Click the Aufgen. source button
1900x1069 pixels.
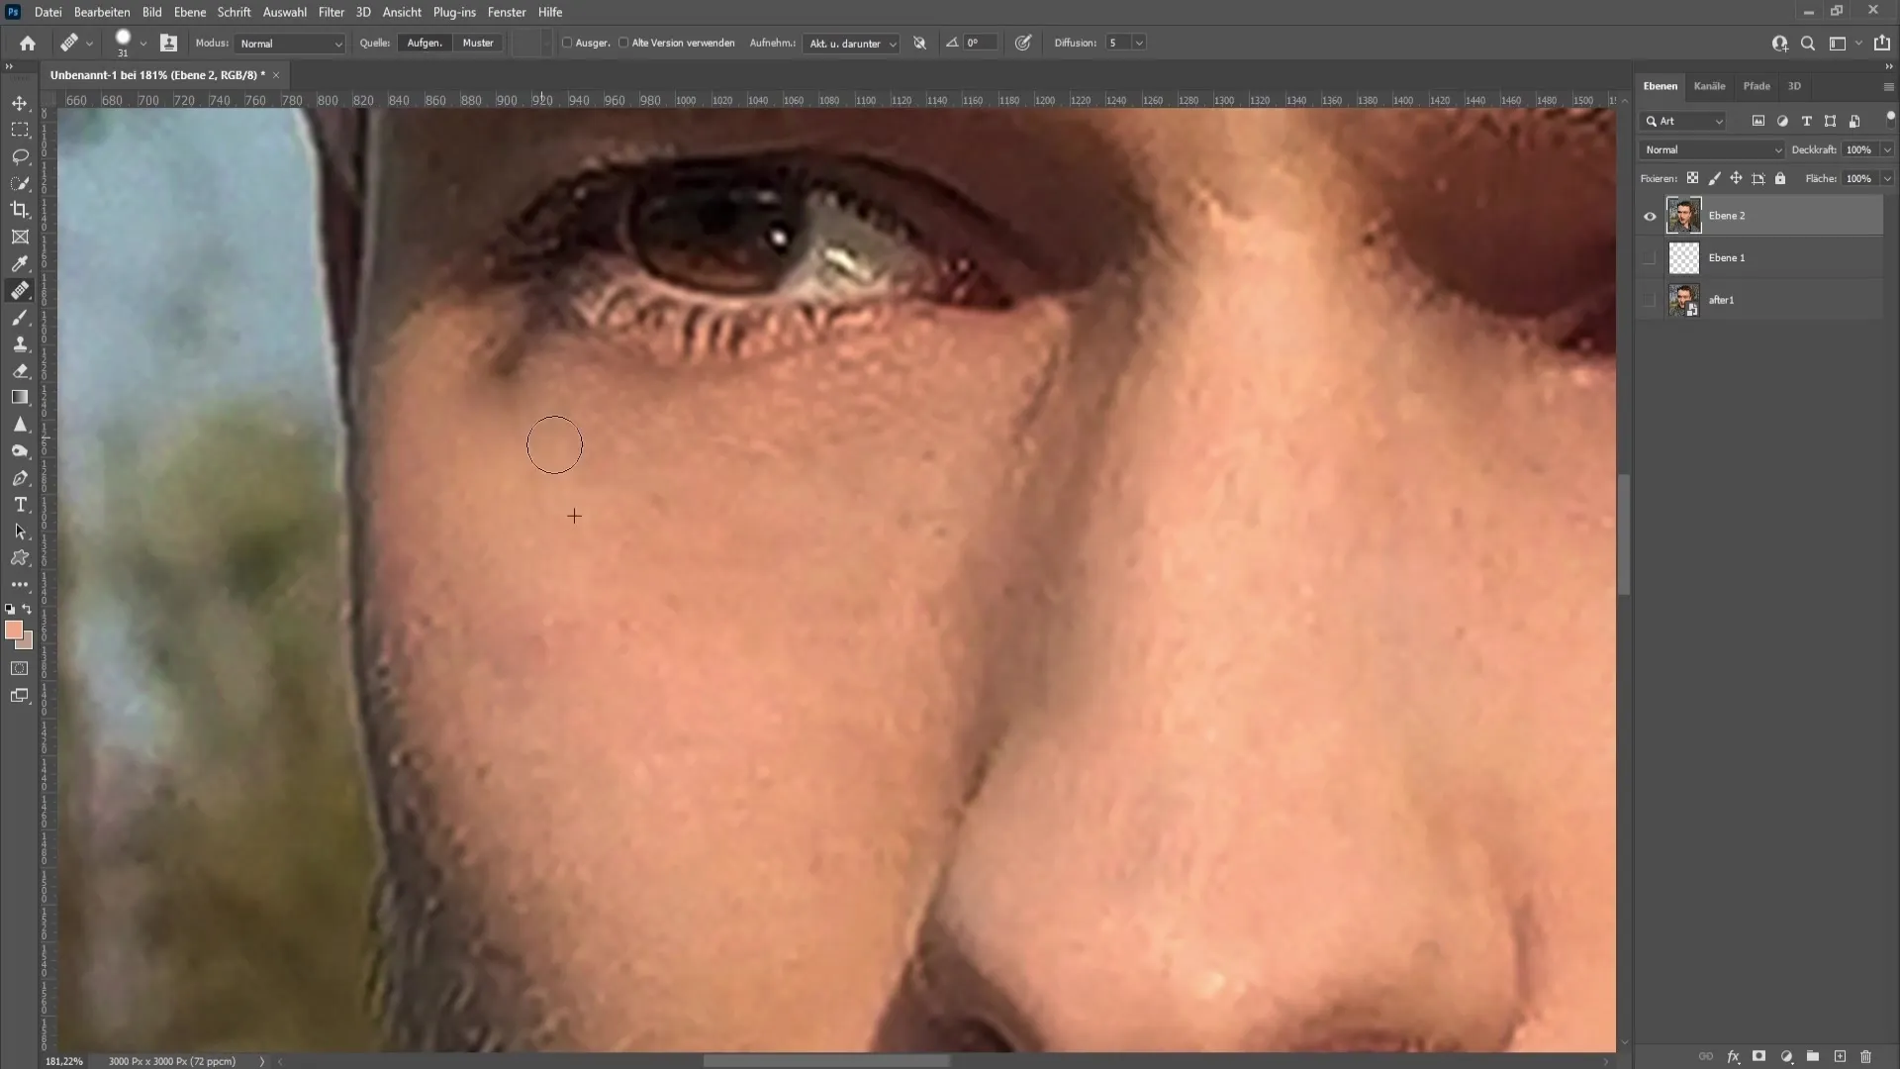coord(425,42)
